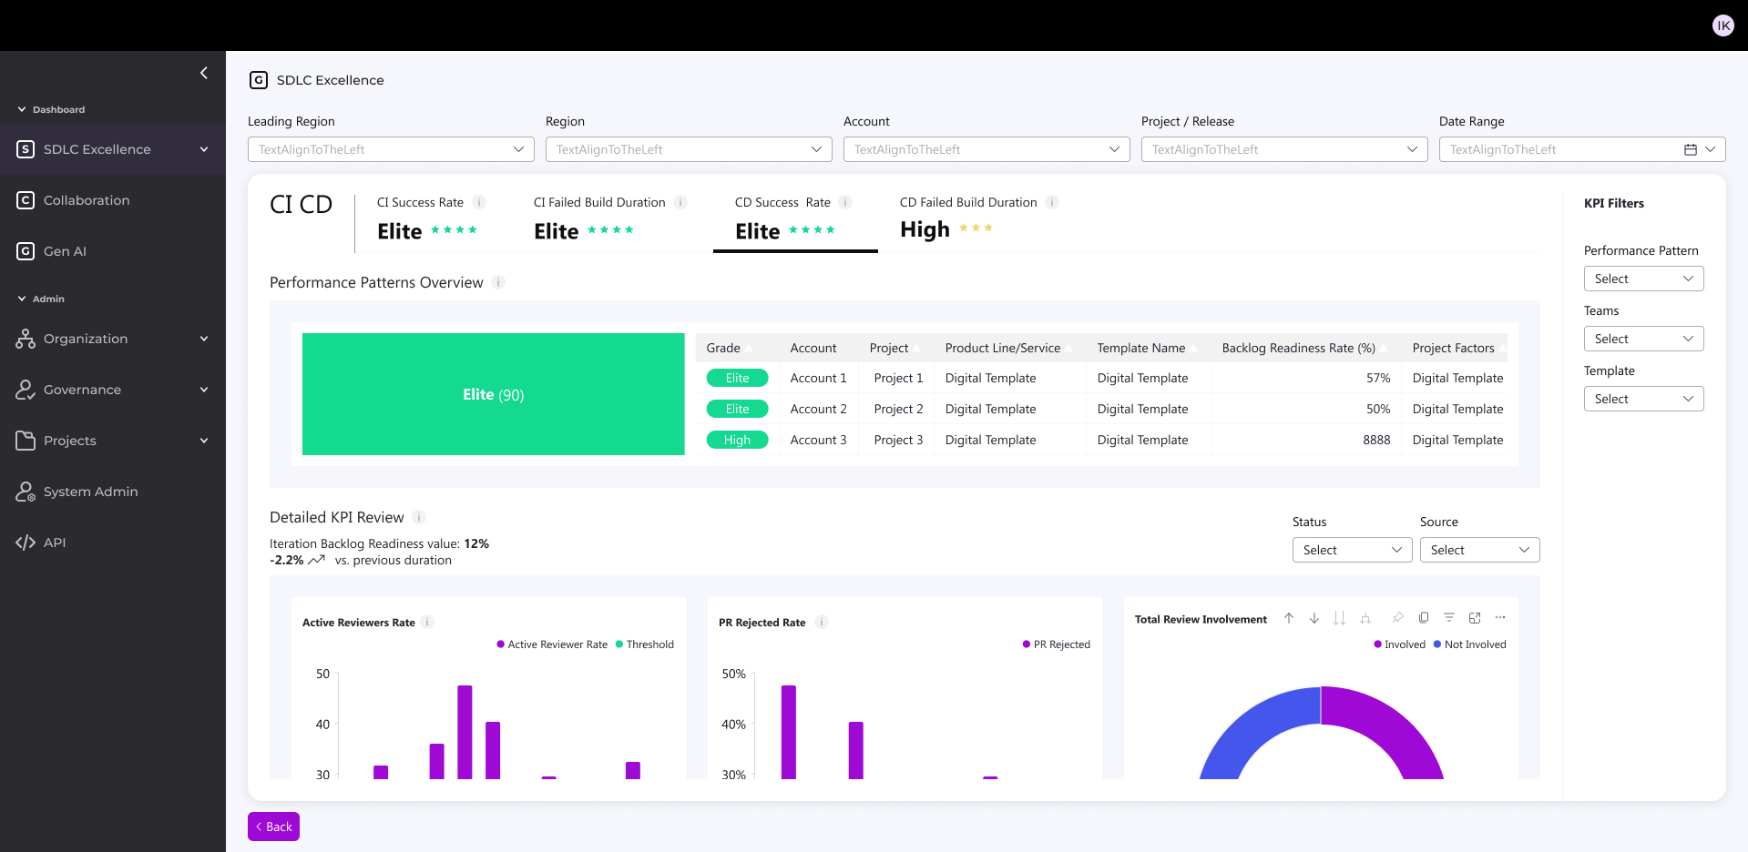Toggle the Threshold legend in Active Reviewers Rate
This screenshot has width=1748, height=852.
tap(644, 644)
